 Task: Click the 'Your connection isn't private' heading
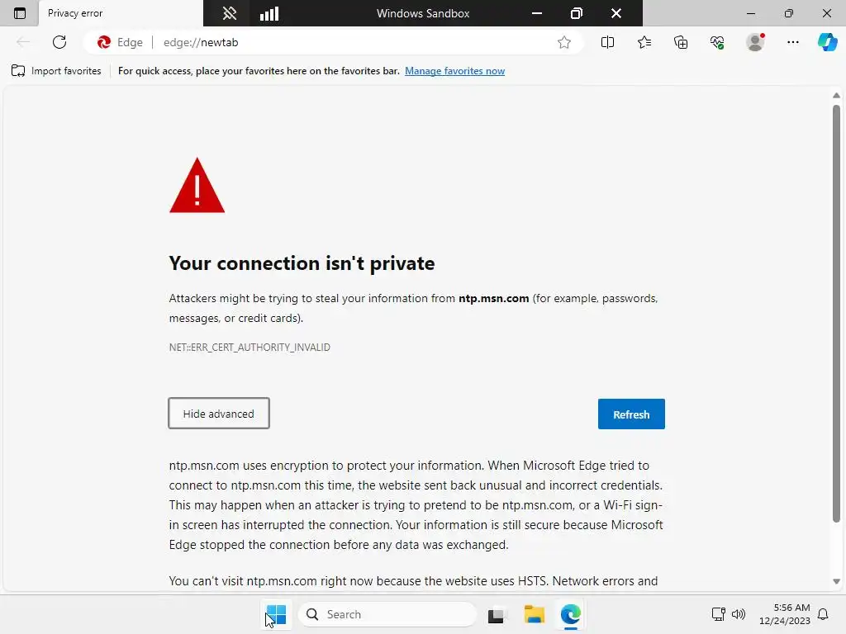302,263
